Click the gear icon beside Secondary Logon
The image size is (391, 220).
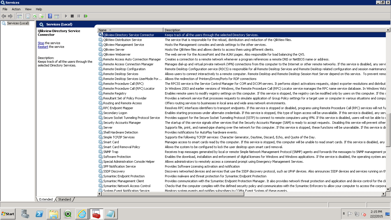point(100,113)
